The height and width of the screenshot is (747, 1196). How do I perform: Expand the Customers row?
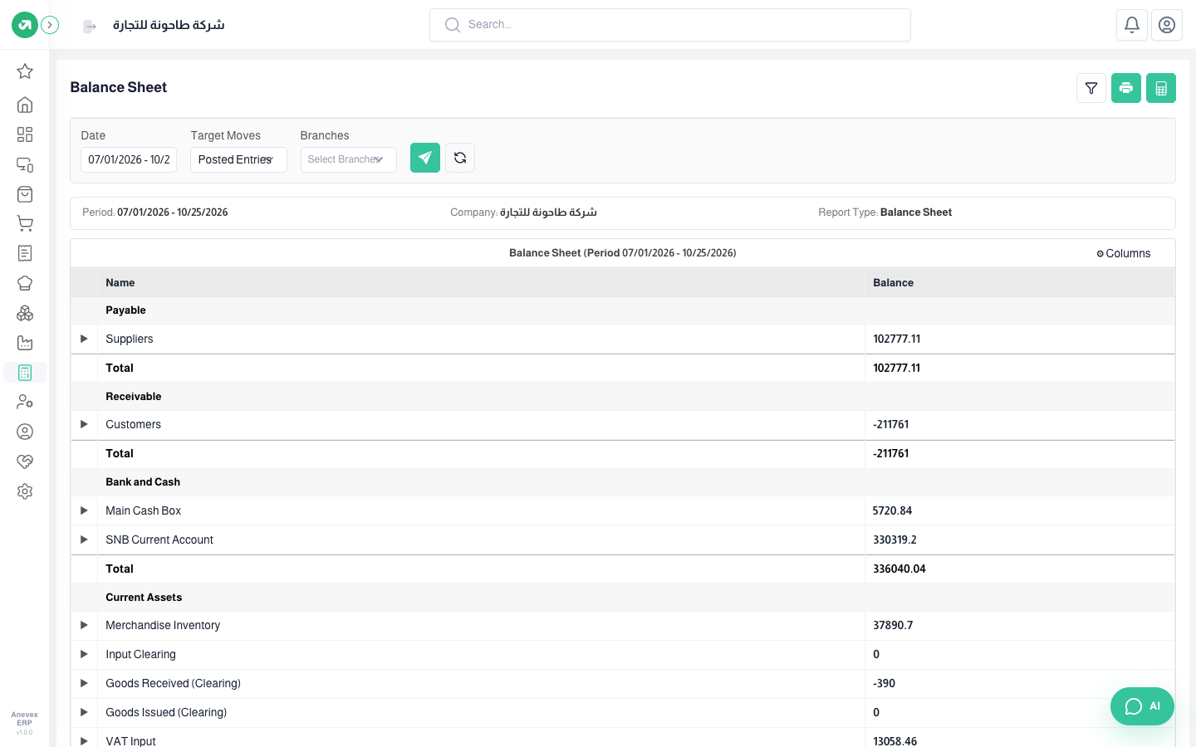(84, 424)
